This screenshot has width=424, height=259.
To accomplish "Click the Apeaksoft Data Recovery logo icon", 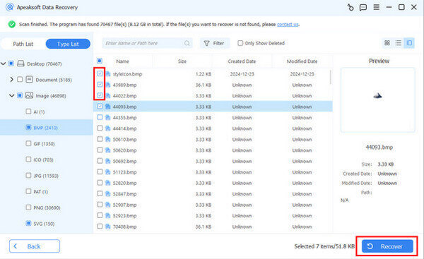I will tap(9, 7).
